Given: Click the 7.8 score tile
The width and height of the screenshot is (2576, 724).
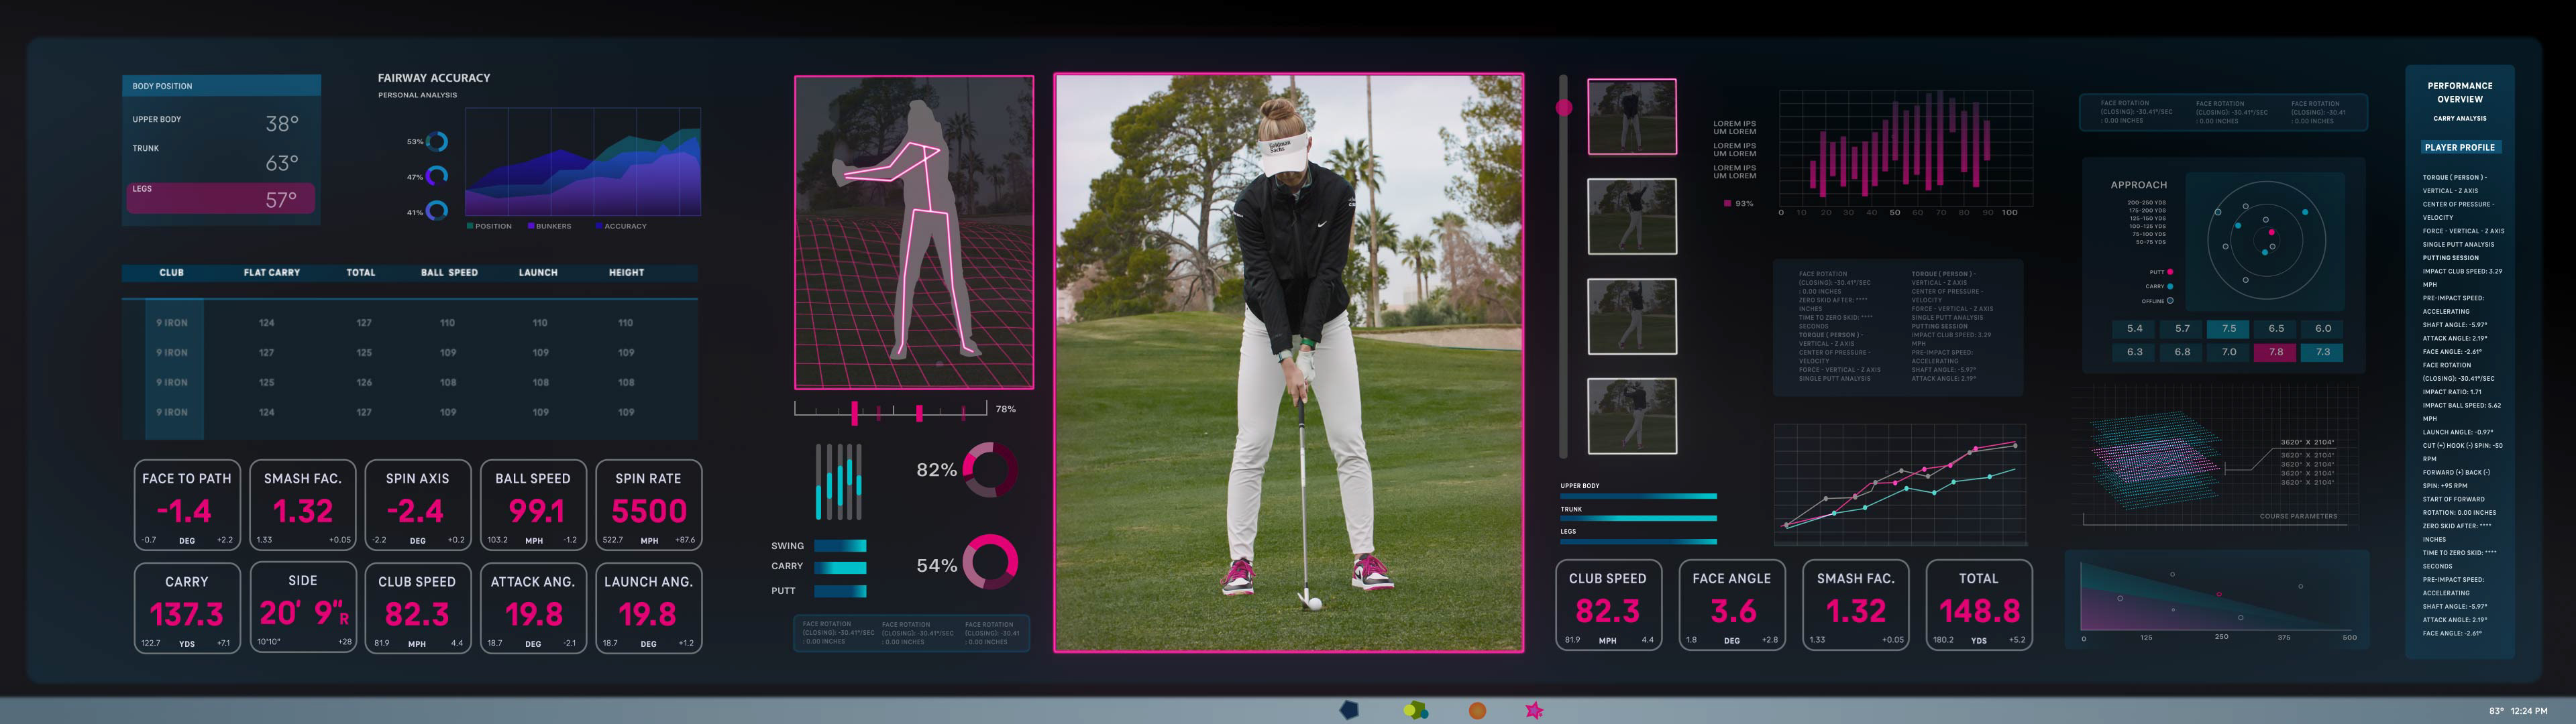Looking at the screenshot, I should 2275,352.
